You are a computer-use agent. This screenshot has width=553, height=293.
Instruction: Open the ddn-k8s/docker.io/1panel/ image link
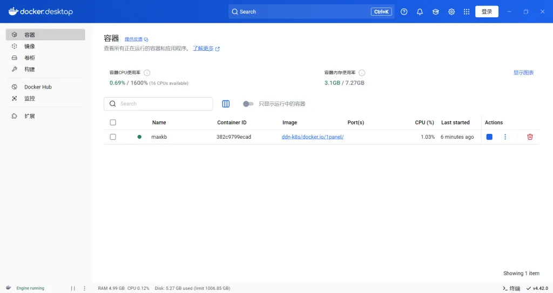point(313,137)
